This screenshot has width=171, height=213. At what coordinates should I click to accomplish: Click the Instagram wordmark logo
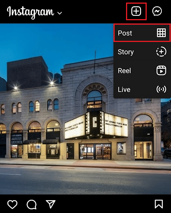click(x=31, y=12)
